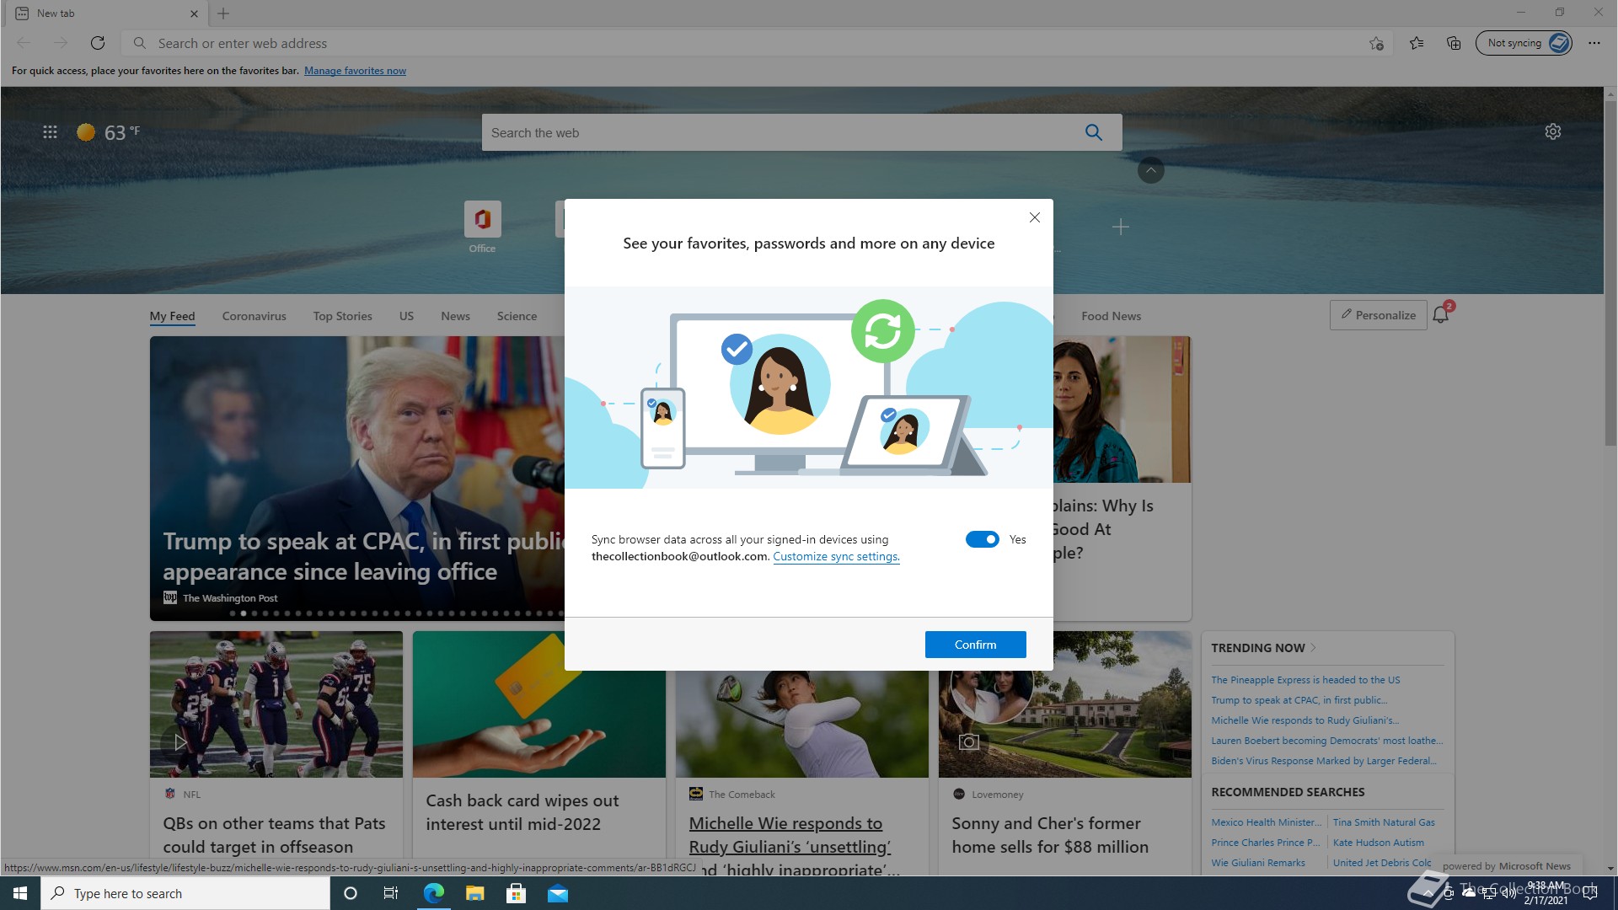Click the Not syncing profile button
This screenshot has width=1618, height=910.
click(1524, 43)
